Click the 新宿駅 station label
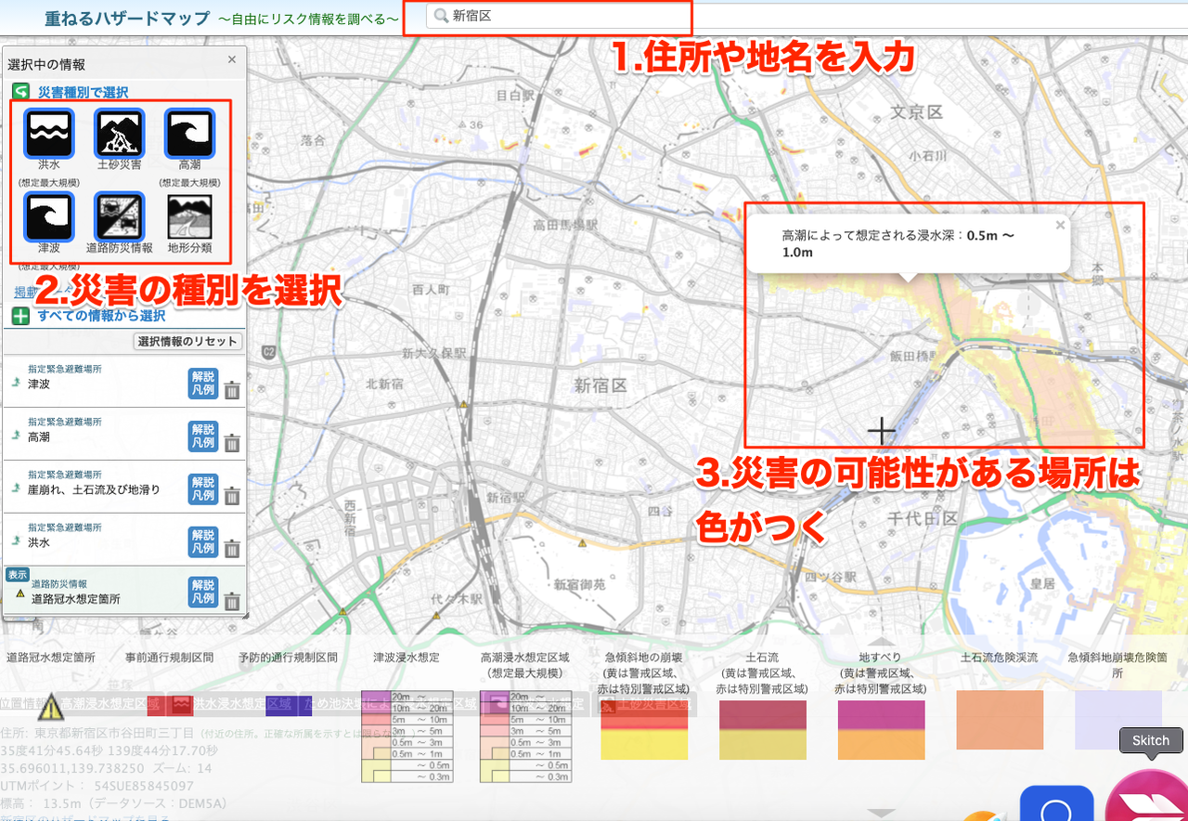1188x821 pixels. click(506, 498)
